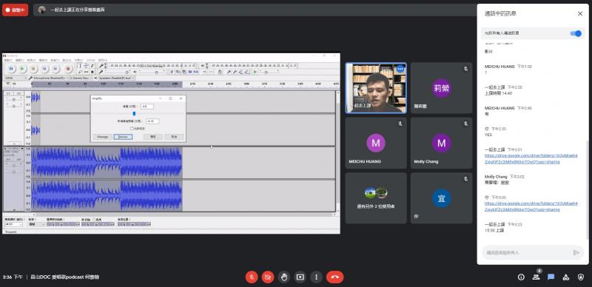Toggle allow everyone to send messages switch

[576, 33]
